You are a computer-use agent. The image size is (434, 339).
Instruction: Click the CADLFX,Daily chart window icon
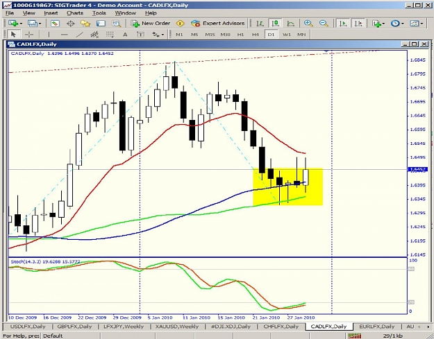(x=11, y=44)
